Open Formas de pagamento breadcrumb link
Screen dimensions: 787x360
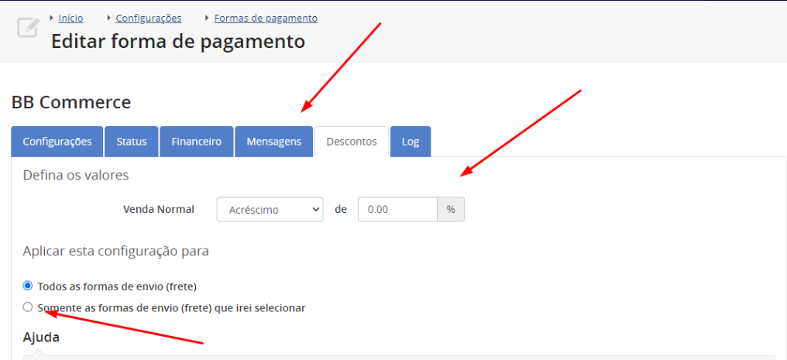point(266,19)
